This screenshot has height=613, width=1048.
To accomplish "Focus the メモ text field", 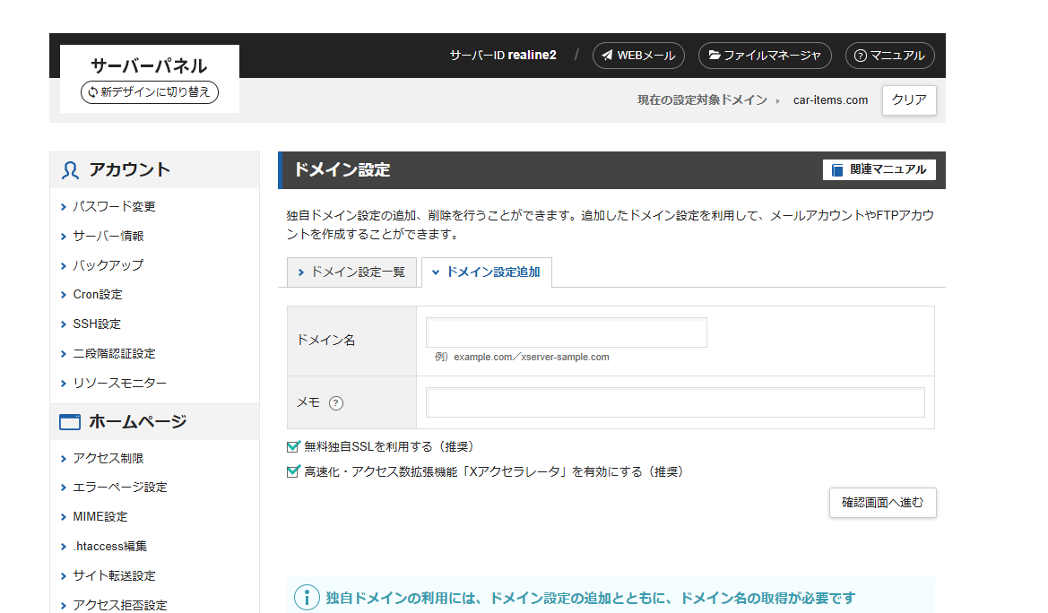I will (675, 403).
